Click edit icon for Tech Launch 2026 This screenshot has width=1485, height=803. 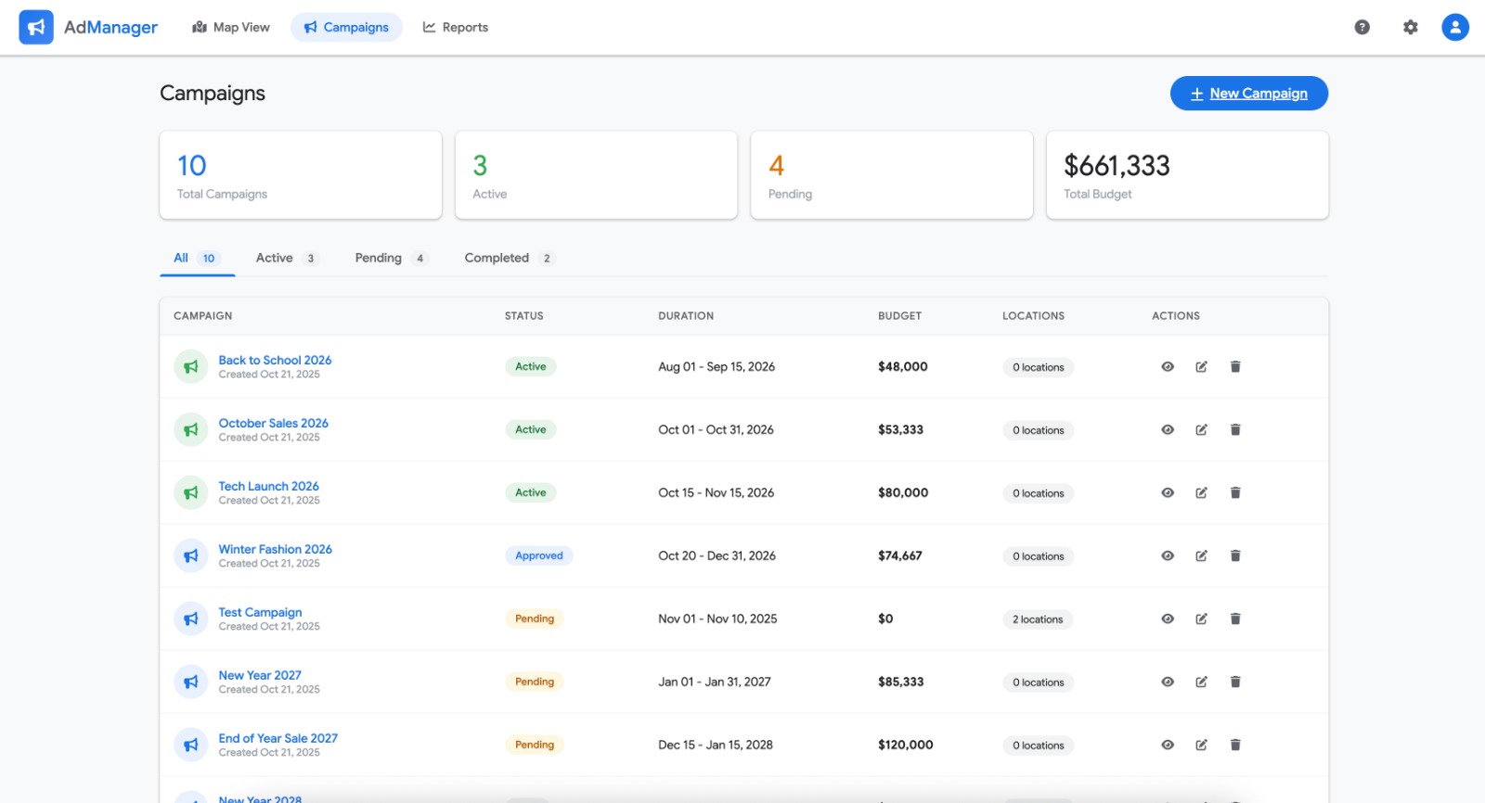[1201, 493]
